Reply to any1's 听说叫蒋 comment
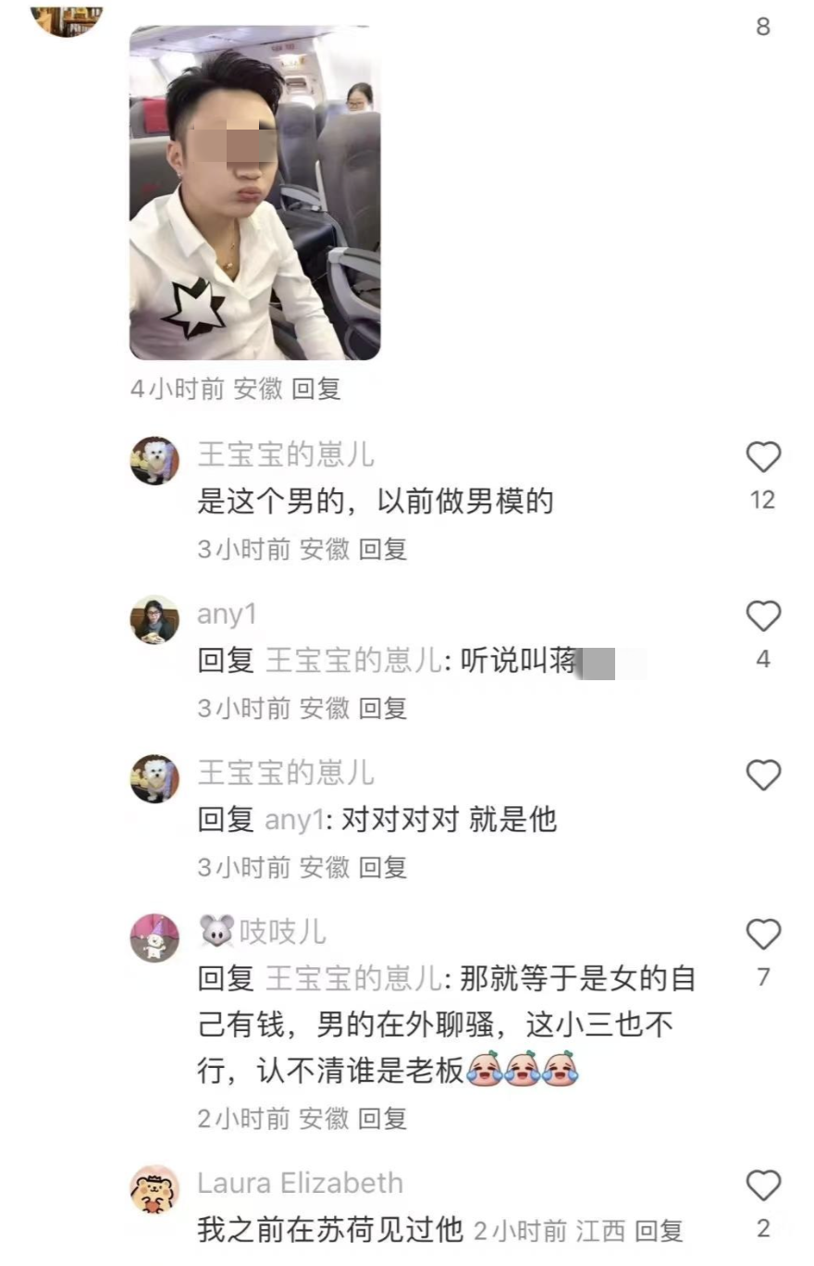This screenshot has width=814, height=1266. coord(383,709)
